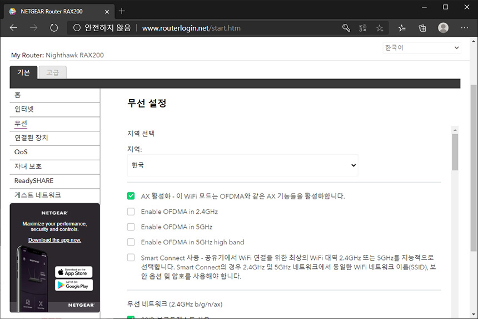Check the Smart Connect 사용 checkbox

(x=131, y=257)
